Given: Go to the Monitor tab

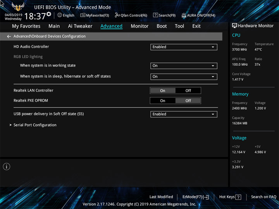Looking at the screenshot, I should [139, 26].
